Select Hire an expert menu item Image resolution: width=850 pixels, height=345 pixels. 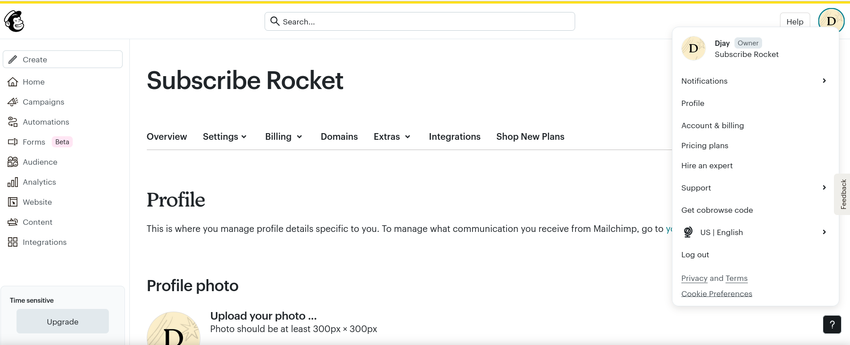pos(707,166)
